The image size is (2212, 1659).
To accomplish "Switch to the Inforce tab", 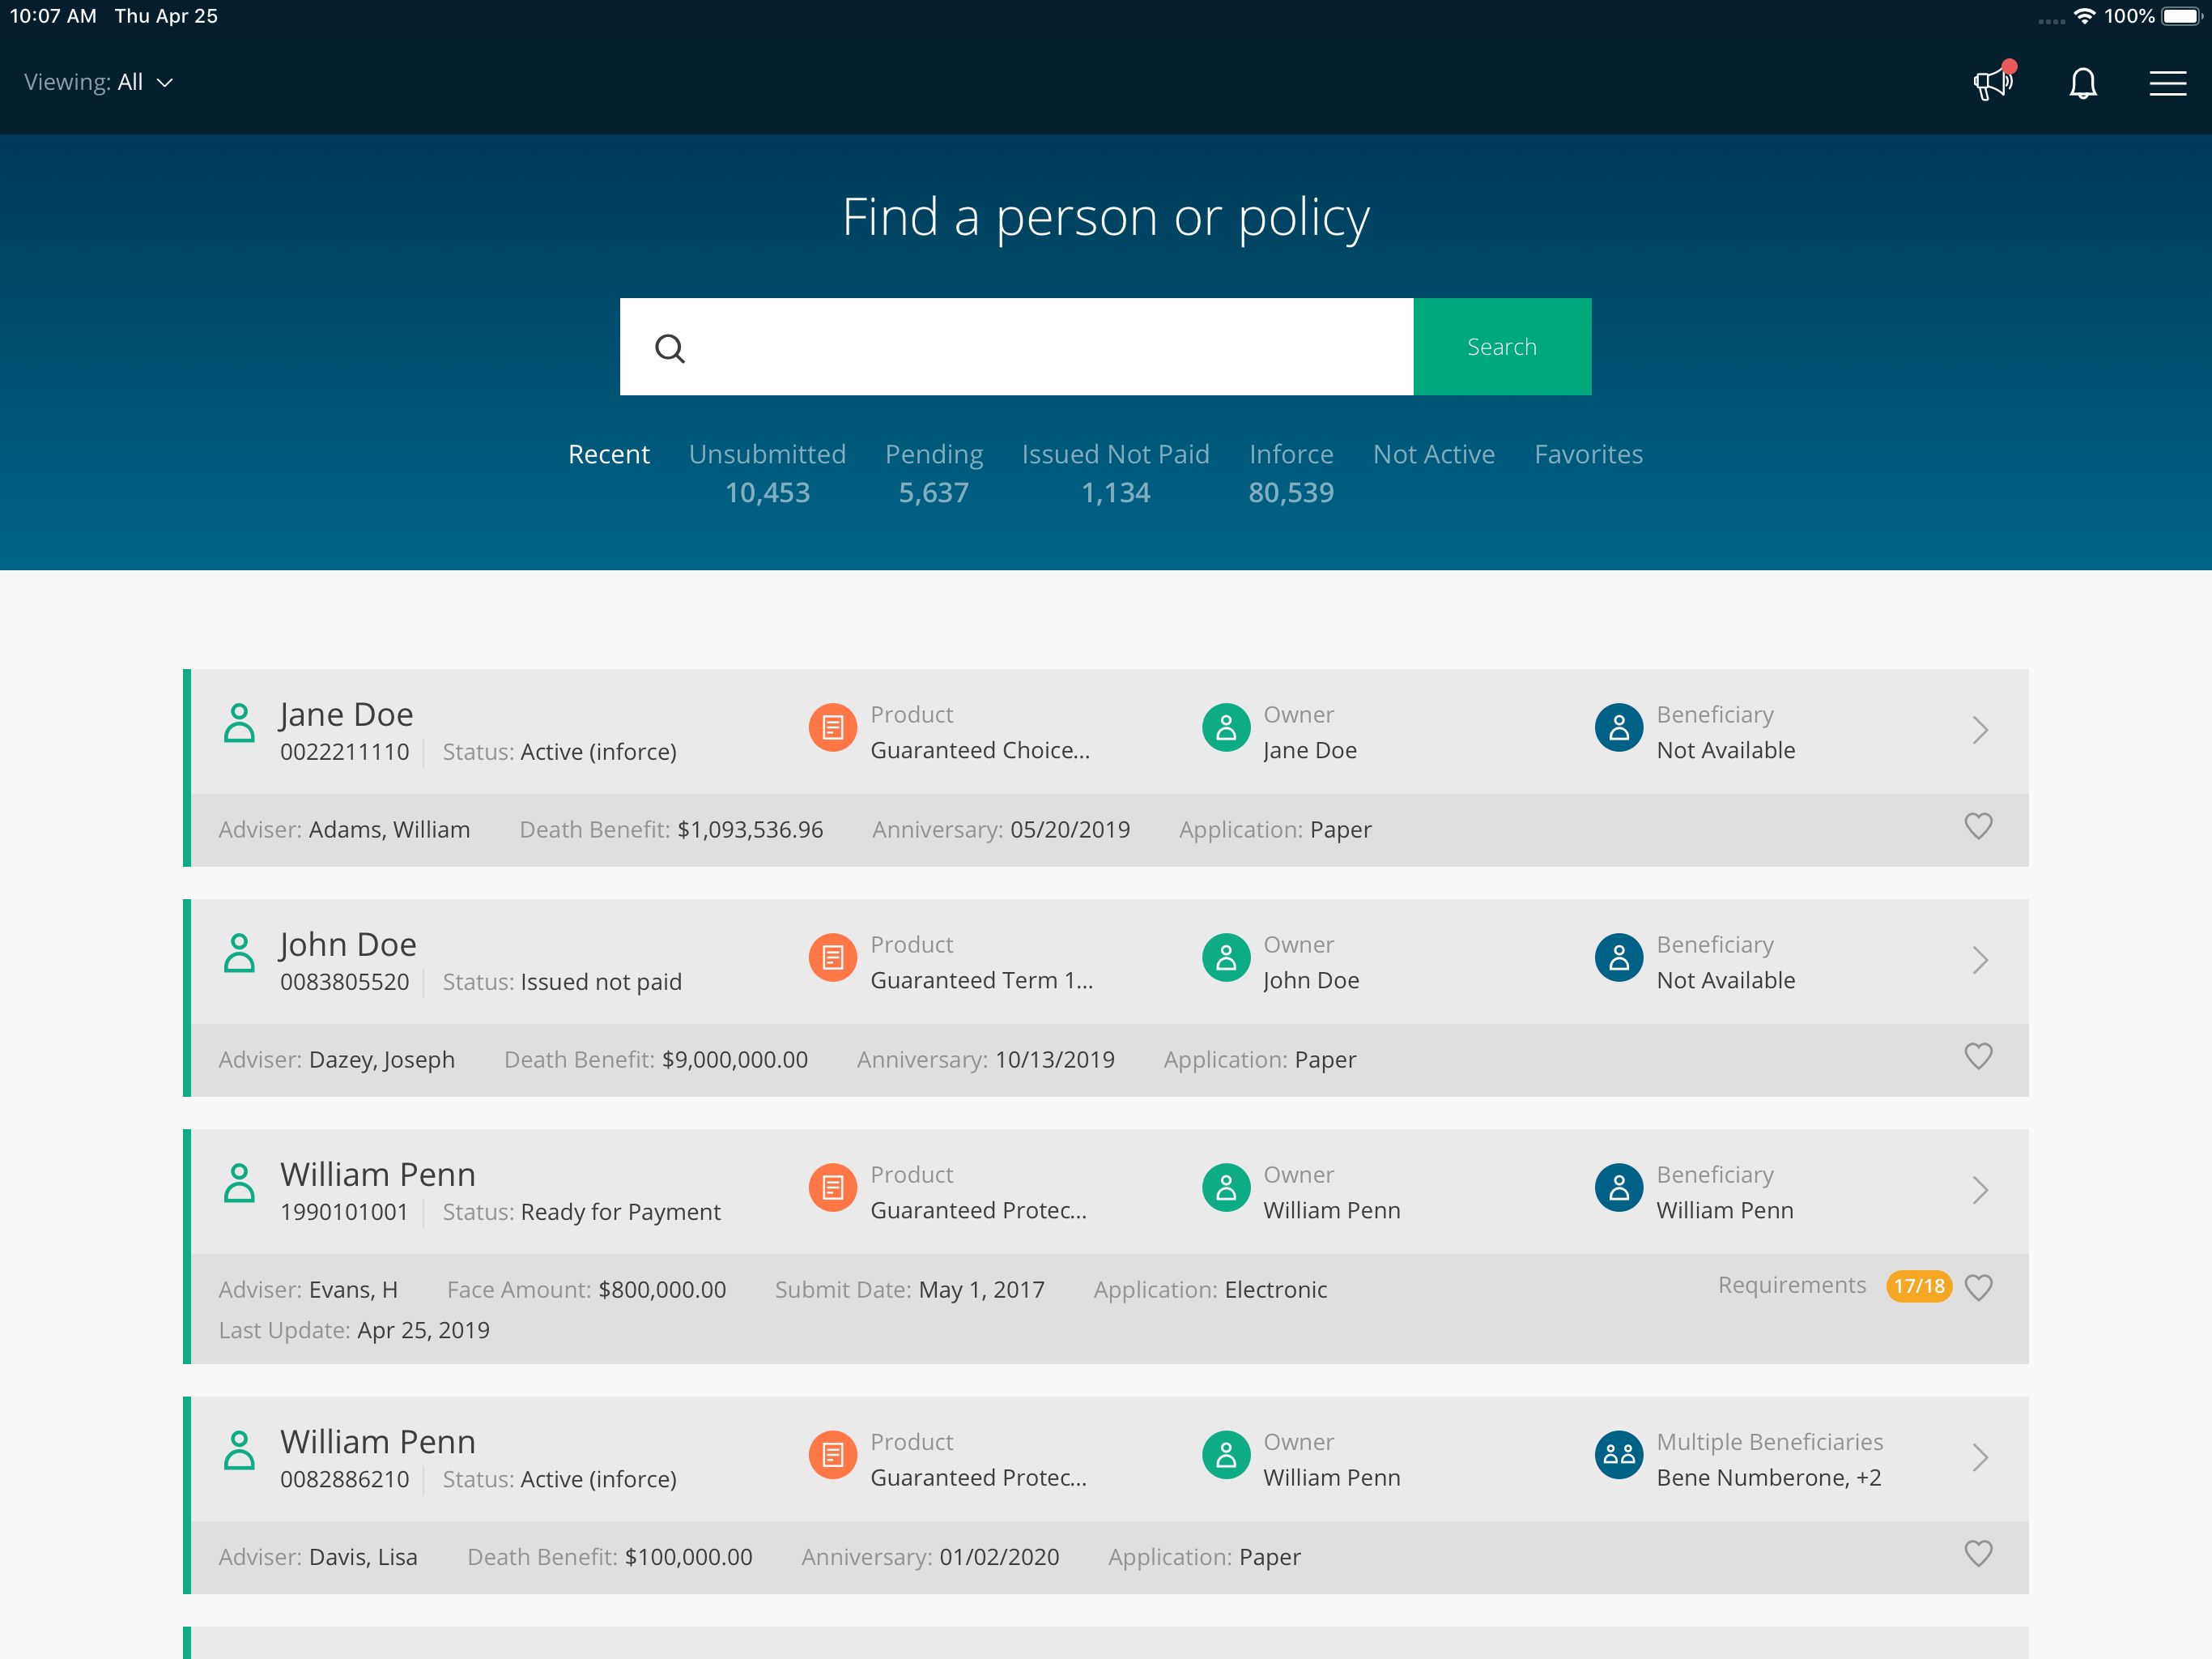I will coord(1291,472).
